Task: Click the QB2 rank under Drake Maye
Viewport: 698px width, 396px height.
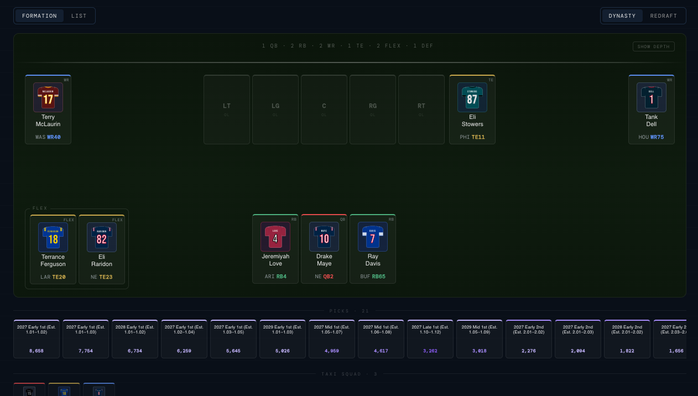Action: [x=329, y=277]
